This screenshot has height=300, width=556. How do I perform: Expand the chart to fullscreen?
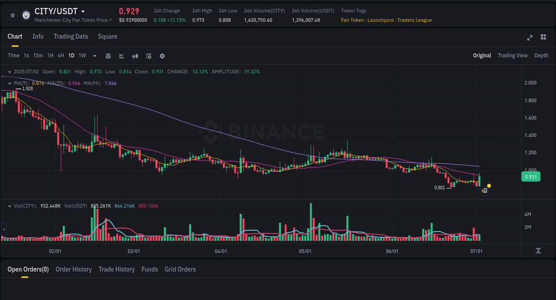[530, 38]
